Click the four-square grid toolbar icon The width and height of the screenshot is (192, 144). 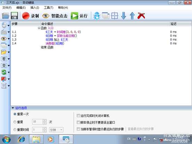coord(114,16)
